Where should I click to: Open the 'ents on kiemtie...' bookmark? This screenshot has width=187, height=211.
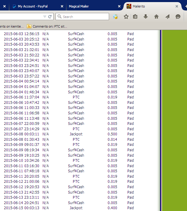tap(12, 26)
